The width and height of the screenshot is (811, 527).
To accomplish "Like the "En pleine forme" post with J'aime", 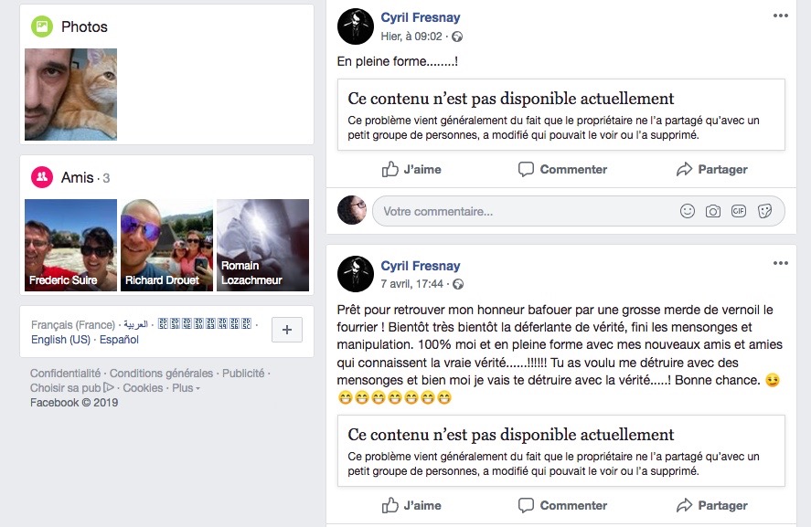I will tap(411, 169).
